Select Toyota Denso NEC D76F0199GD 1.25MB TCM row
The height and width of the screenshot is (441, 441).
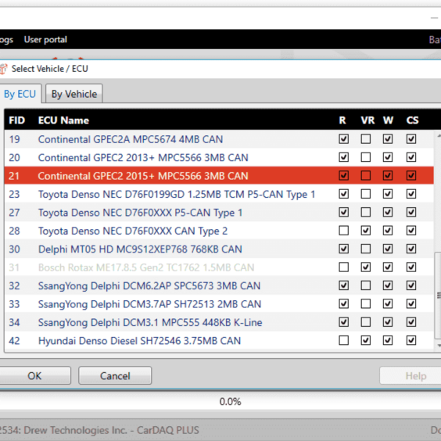(x=219, y=194)
